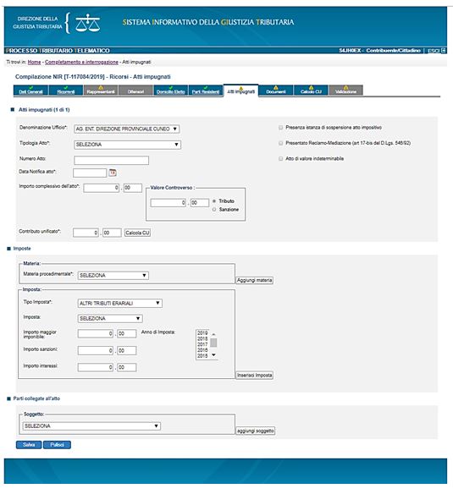The width and height of the screenshot is (453, 494).
Task: Open the calendar picker for Data Notifica atto
Action: point(113,173)
